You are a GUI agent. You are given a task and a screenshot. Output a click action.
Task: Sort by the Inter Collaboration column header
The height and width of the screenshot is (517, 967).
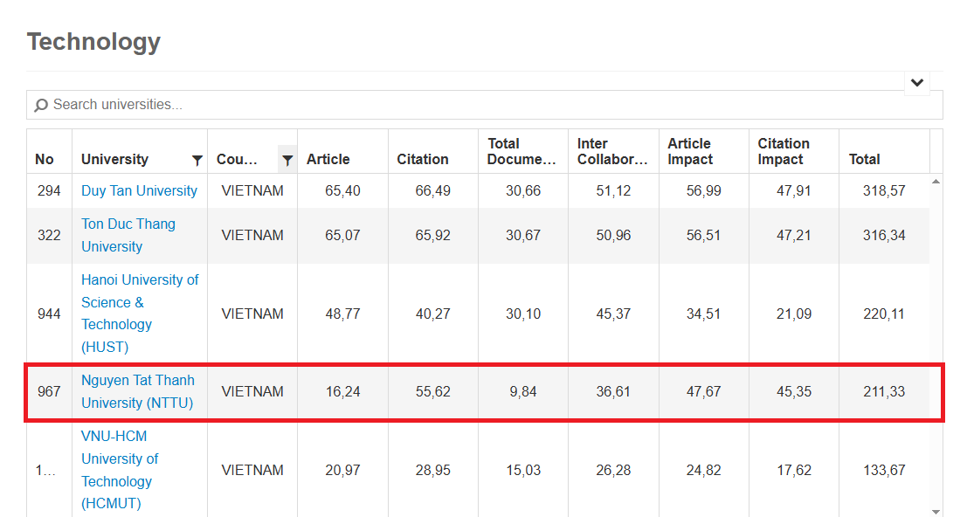[x=612, y=152]
